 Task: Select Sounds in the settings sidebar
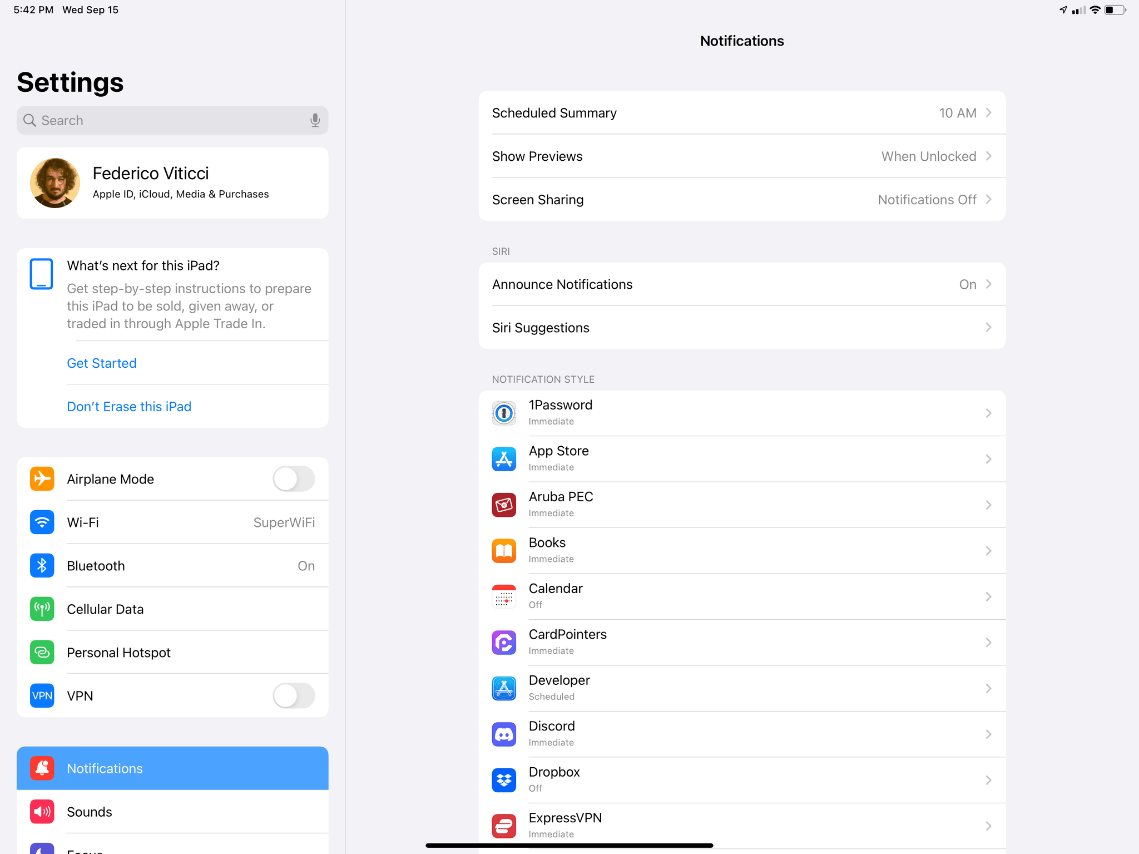tap(172, 812)
